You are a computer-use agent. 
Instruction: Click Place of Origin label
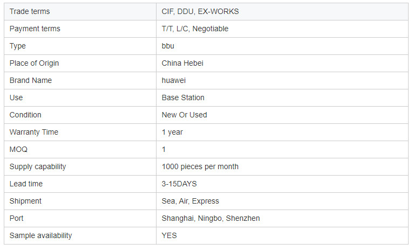[x=34, y=63]
